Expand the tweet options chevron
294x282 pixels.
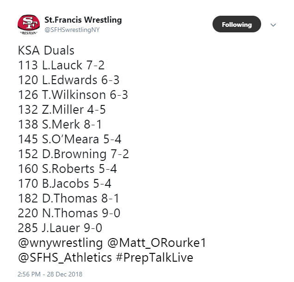coord(273,25)
